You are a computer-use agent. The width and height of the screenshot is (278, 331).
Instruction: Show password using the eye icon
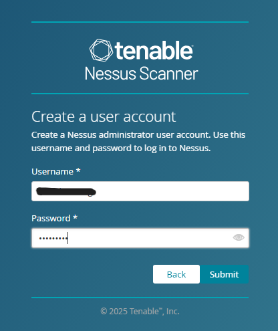[239, 237]
